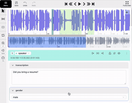This screenshot has width=132, height=103.
Task: Step back with single left arrow
Action: (75, 4)
